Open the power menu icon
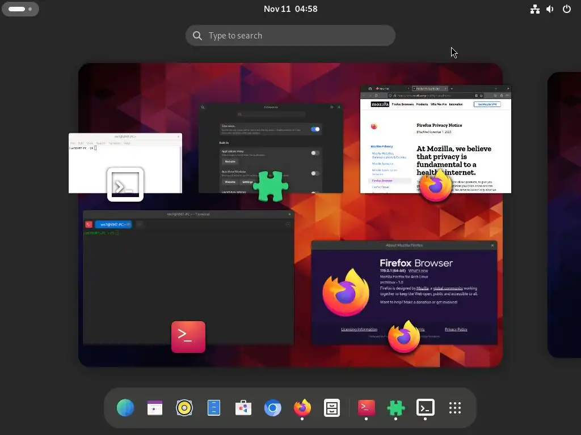Viewport: 581px width, 435px height. pos(567,9)
